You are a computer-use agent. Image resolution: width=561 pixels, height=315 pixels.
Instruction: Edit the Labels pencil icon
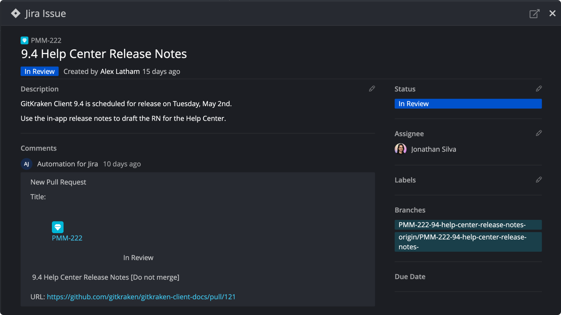click(x=539, y=180)
